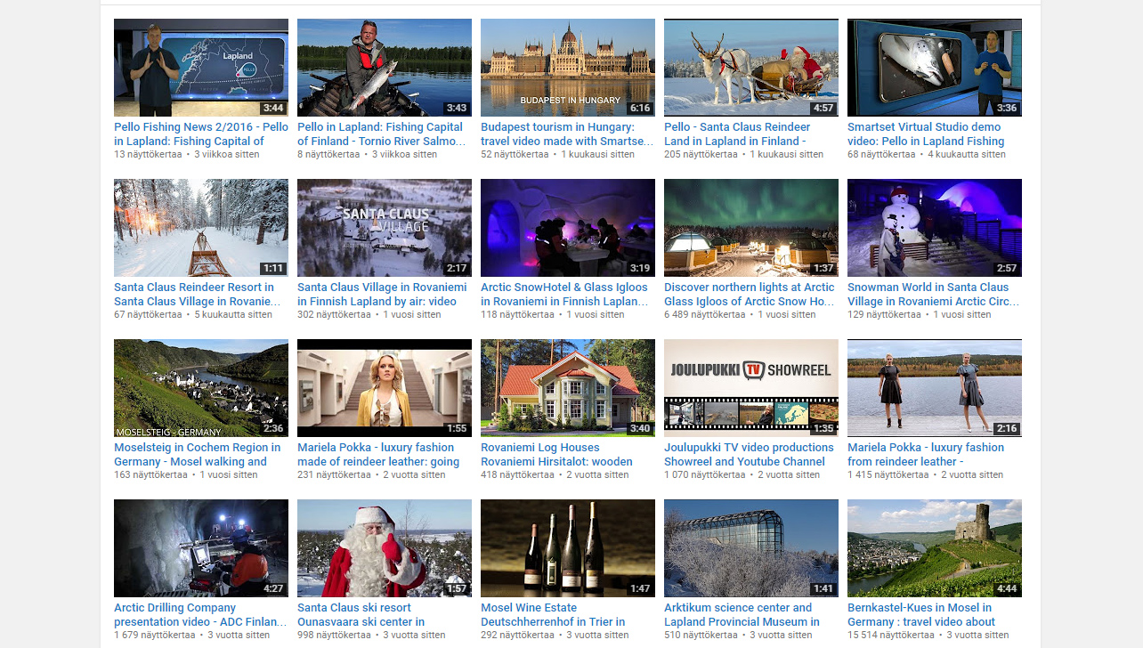
Task: Click '1 070 näyttökertaa' view count text
Action: (x=705, y=474)
